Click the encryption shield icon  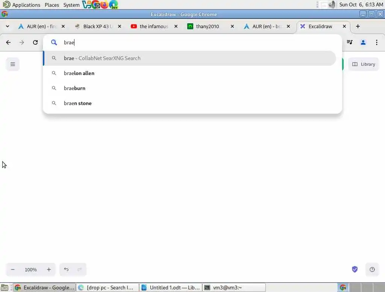355,269
